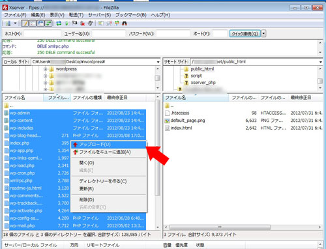Image resolution: width=326 pixels, height=249 pixels.
Task: Choose 削除(D) in the context menu
Action: (109, 199)
